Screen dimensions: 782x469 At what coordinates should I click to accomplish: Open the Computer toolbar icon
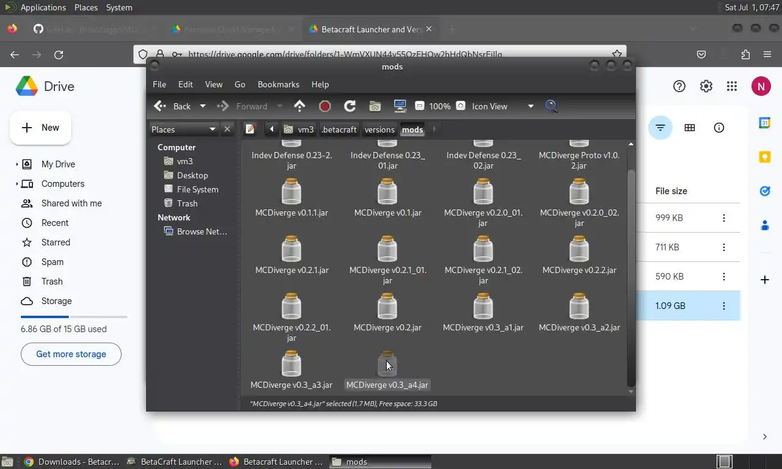pyautogui.click(x=400, y=106)
